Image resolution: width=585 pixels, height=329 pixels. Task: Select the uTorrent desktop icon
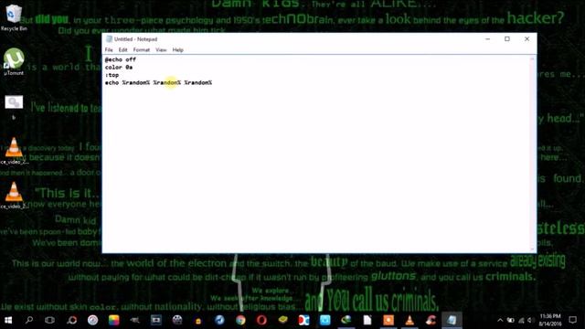pyautogui.click(x=14, y=62)
